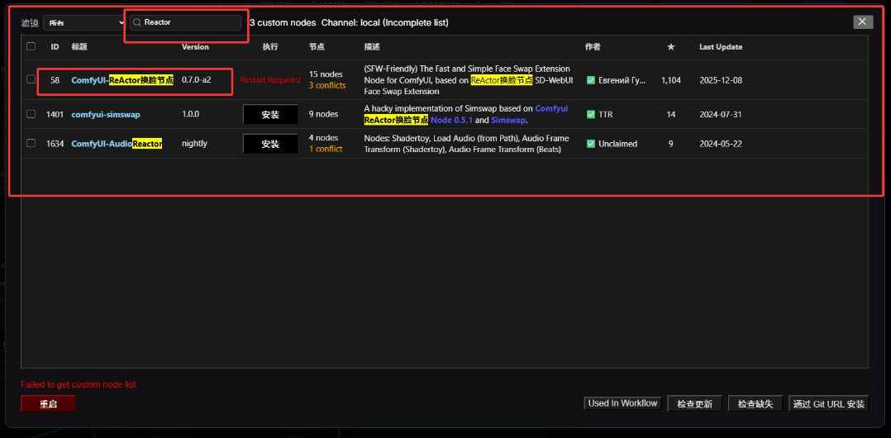Click the red 重启 restart button

click(x=48, y=404)
